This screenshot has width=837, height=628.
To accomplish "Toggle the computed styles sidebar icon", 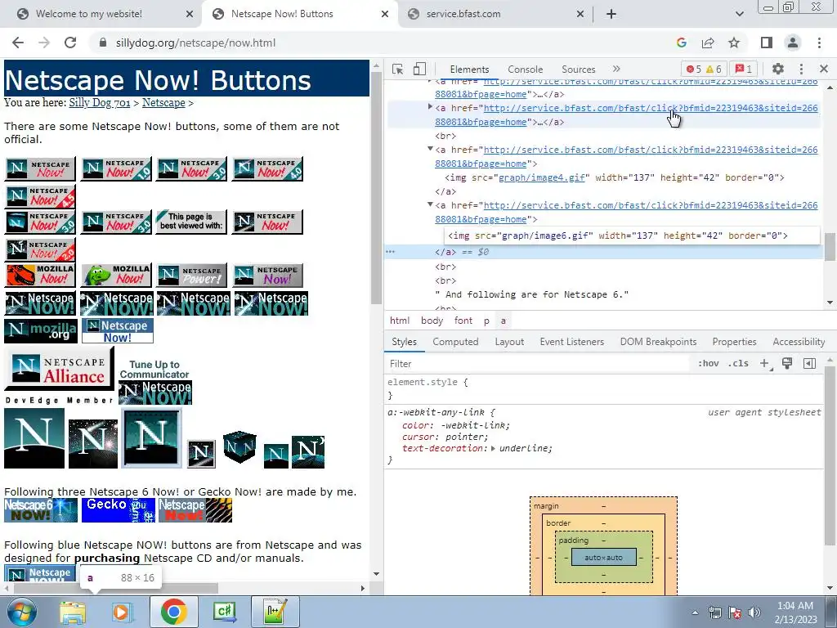I will [x=809, y=364].
